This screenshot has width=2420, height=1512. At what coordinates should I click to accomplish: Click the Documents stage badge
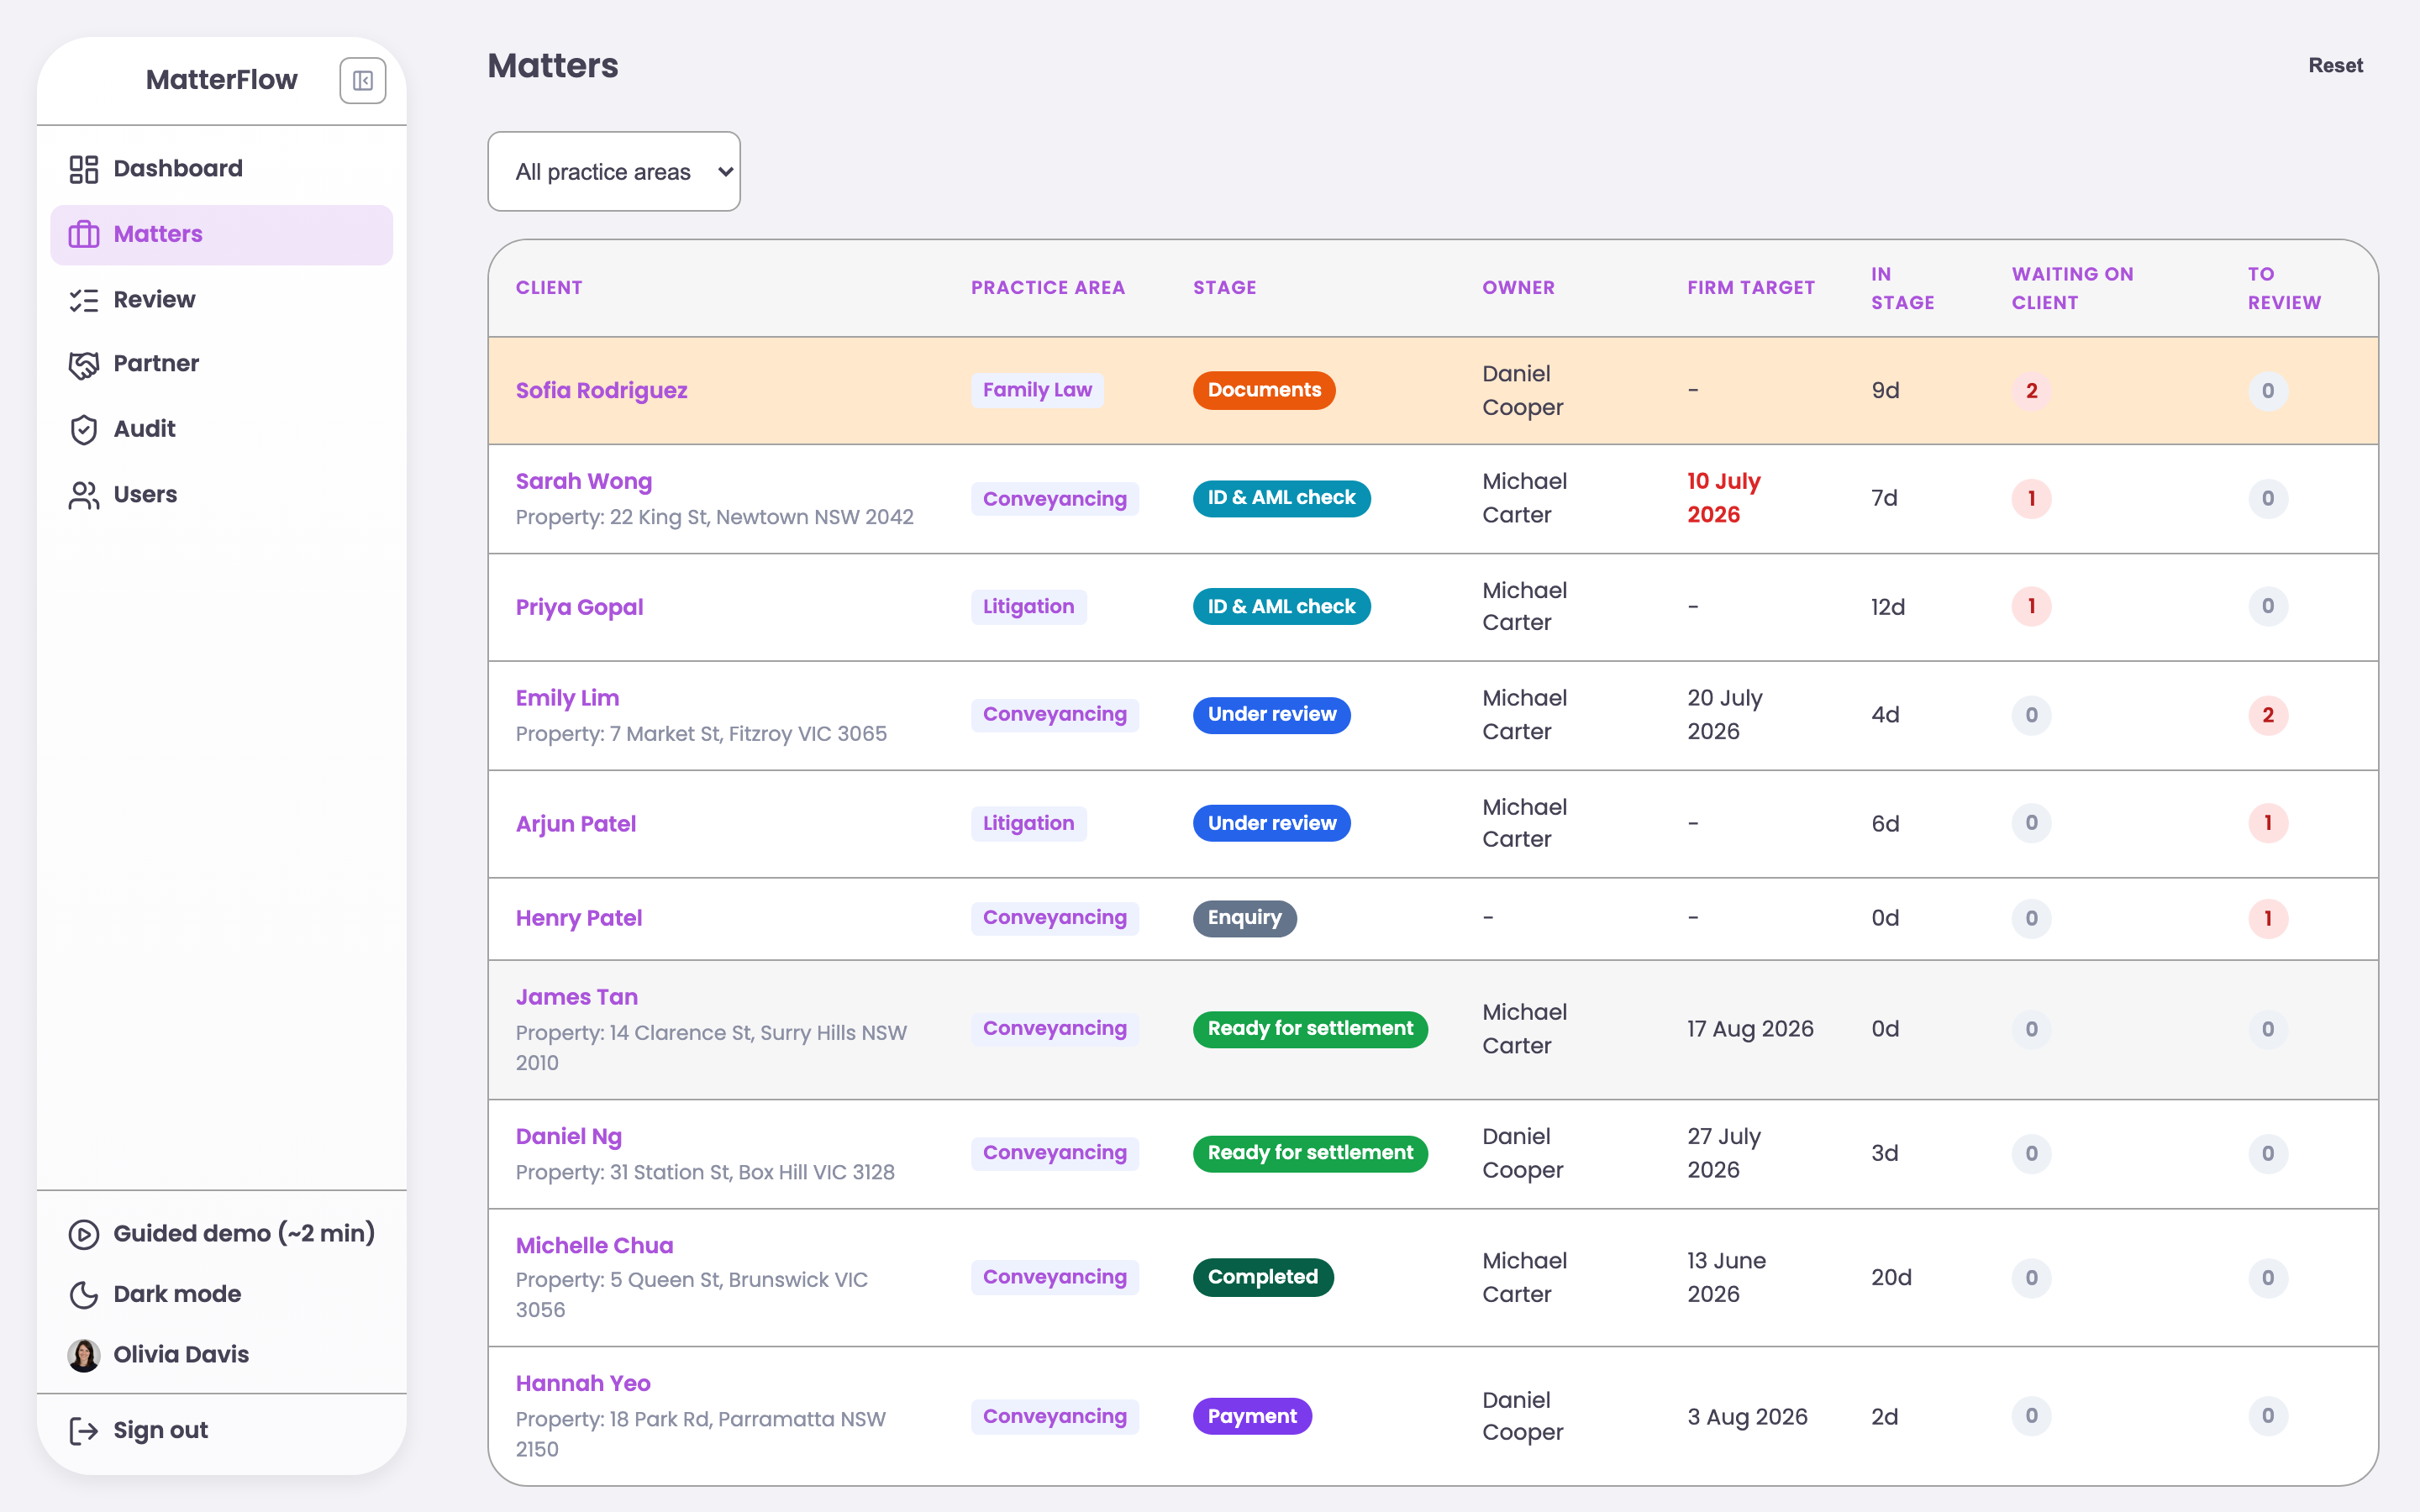tap(1264, 391)
